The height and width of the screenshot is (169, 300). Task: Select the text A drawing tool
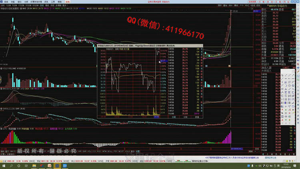point(293,110)
